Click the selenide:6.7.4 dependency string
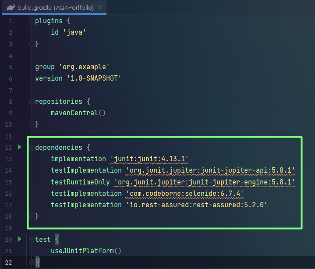The image size is (315, 269). point(184,194)
